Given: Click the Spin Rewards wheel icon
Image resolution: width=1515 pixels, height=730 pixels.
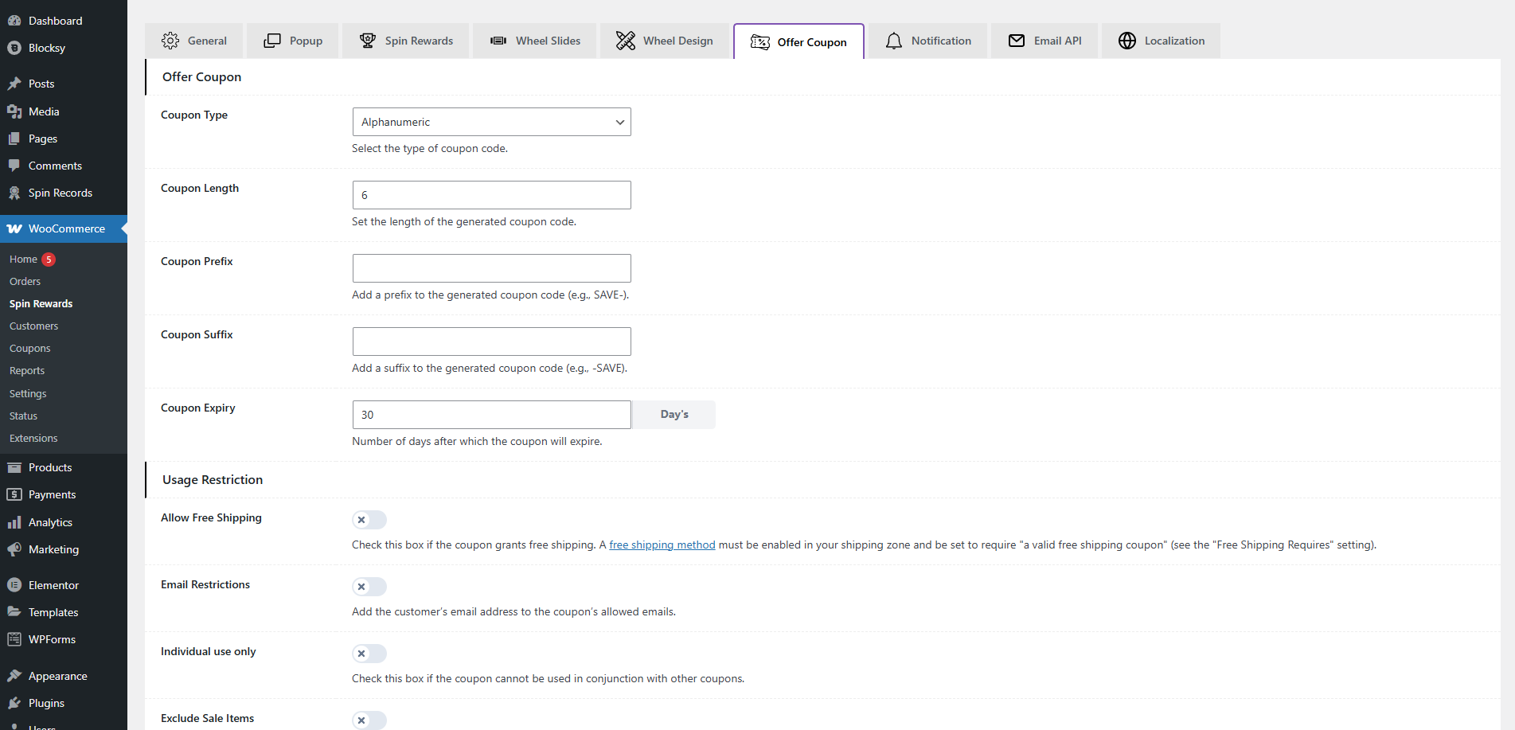Looking at the screenshot, I should (367, 40).
